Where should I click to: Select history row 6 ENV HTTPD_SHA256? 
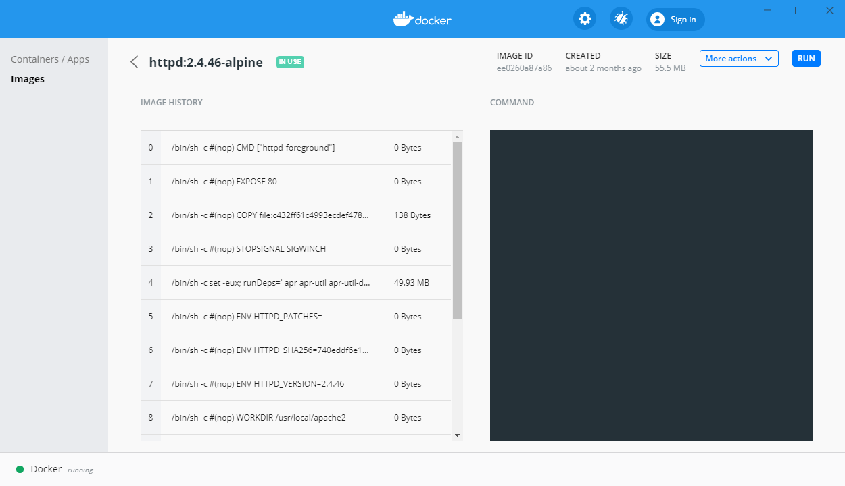(x=295, y=350)
